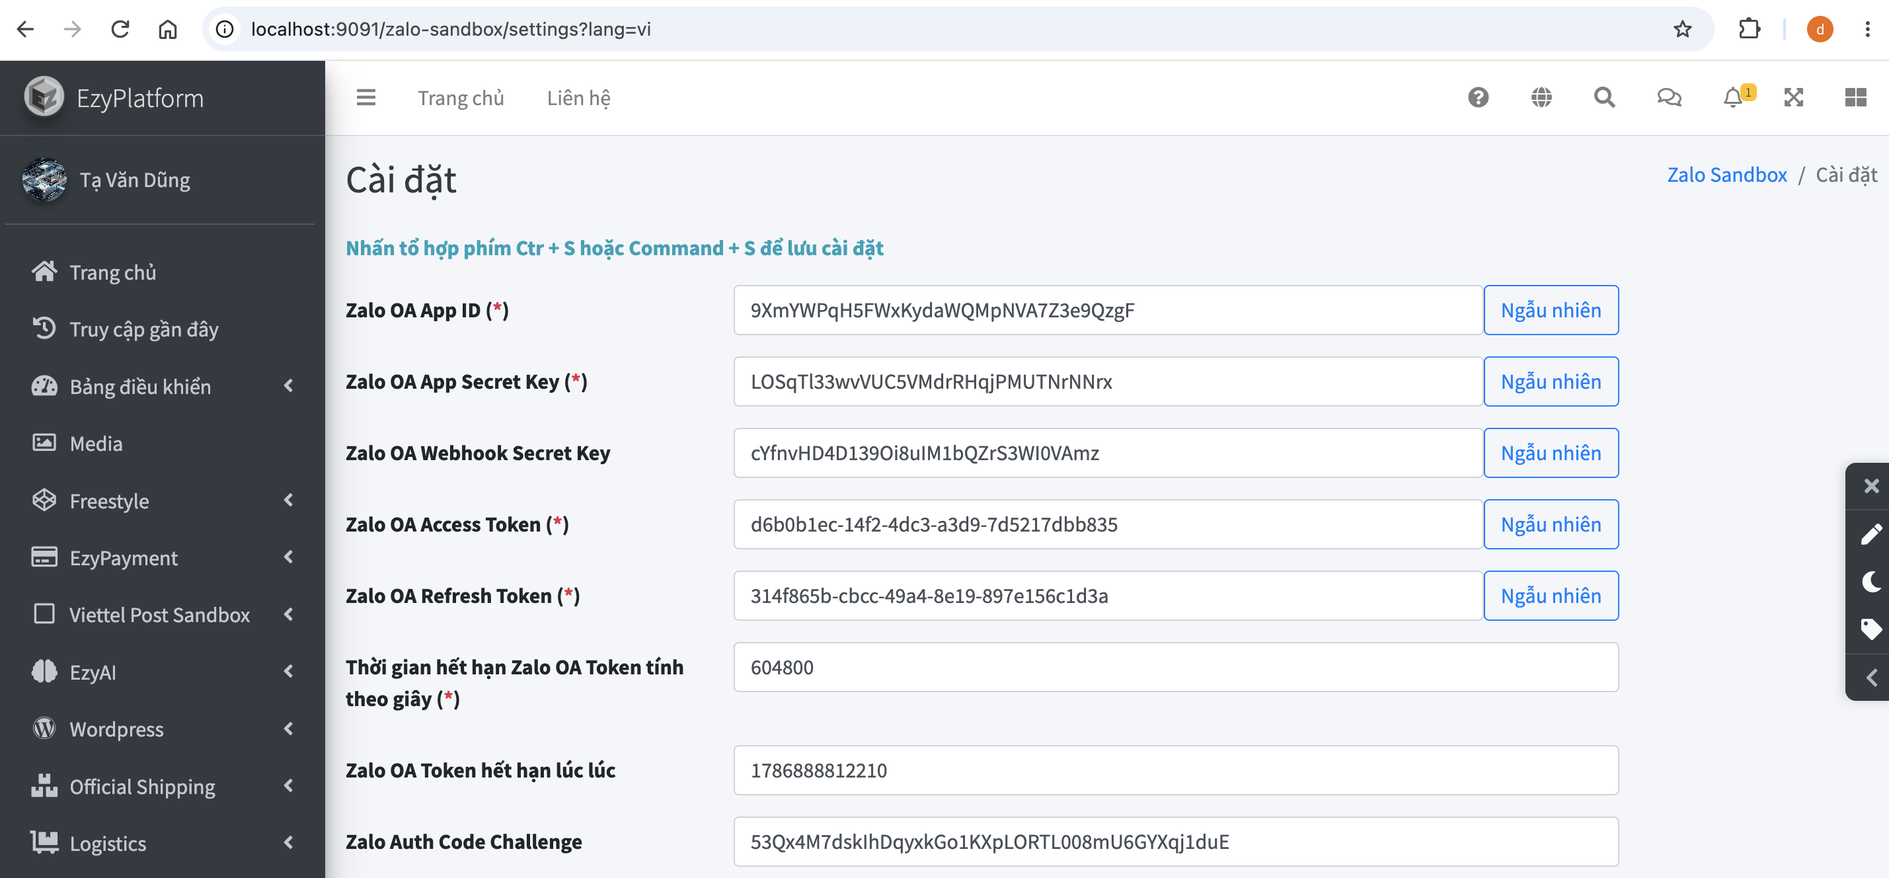This screenshot has width=1889, height=878.
Task: Click the user avatar of Tạ Văn Dũng
Action: pos(44,180)
